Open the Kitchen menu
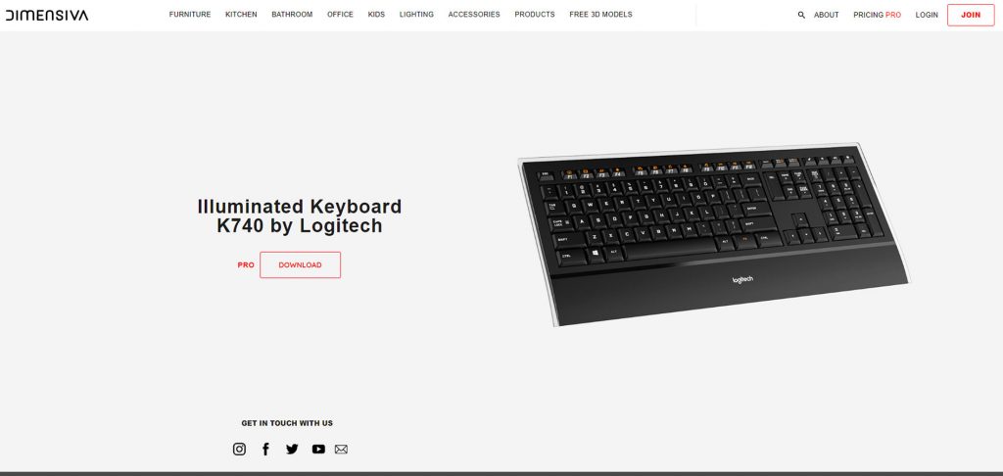This screenshot has width=1003, height=476. tap(241, 14)
